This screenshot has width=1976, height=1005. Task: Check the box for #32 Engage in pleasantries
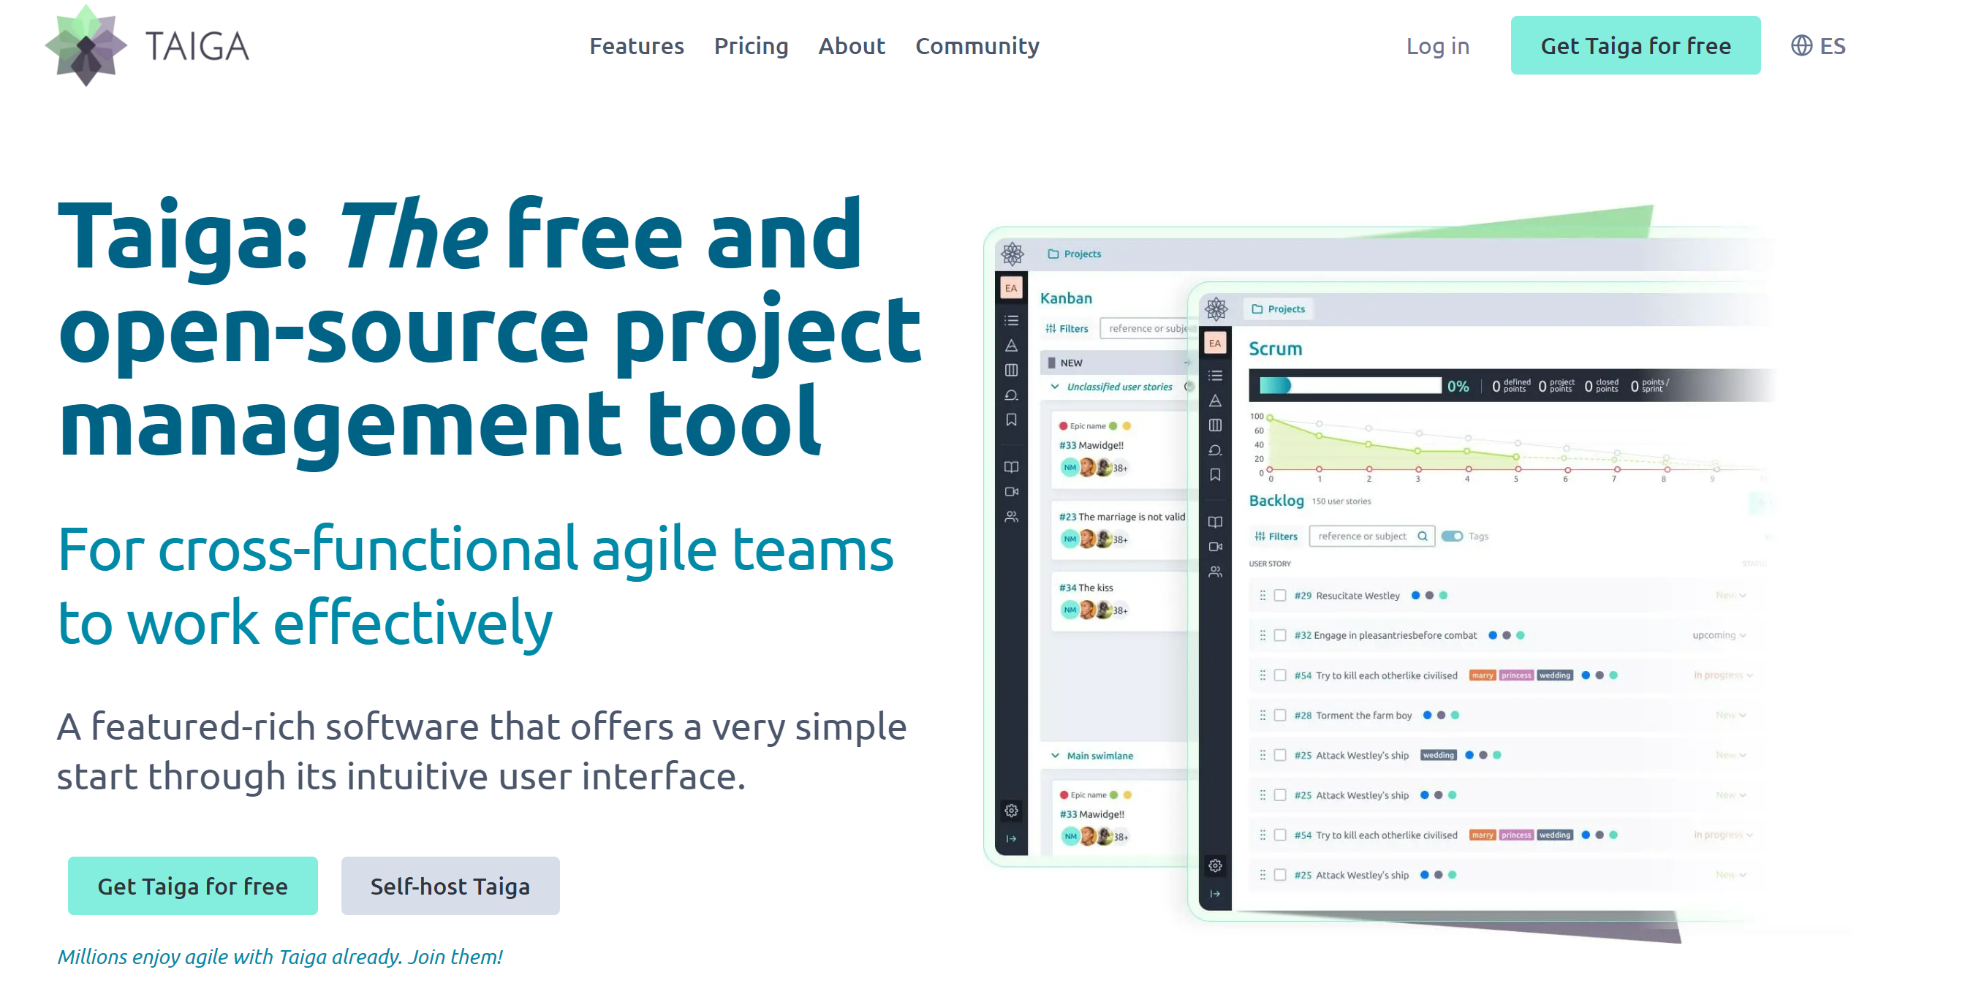[x=1280, y=635]
